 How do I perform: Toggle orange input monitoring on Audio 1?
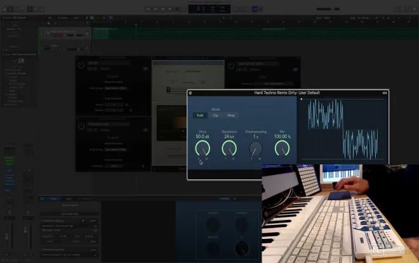(x=63, y=49)
